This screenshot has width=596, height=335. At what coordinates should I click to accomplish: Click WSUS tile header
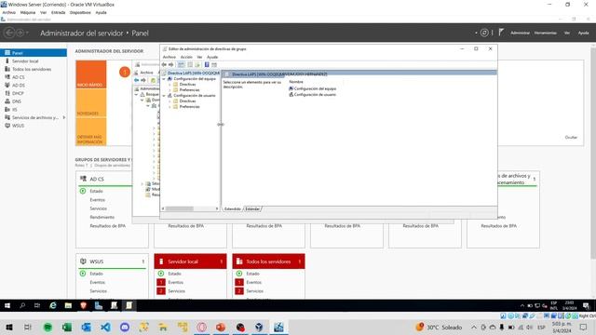coord(112,261)
